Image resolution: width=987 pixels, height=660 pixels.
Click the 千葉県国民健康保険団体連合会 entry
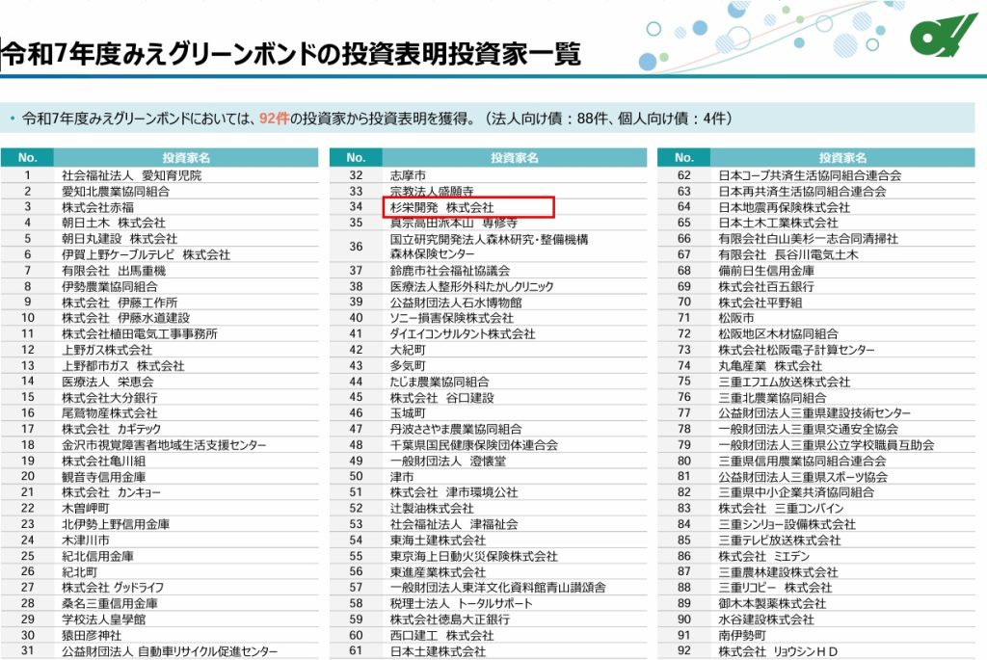(x=473, y=445)
